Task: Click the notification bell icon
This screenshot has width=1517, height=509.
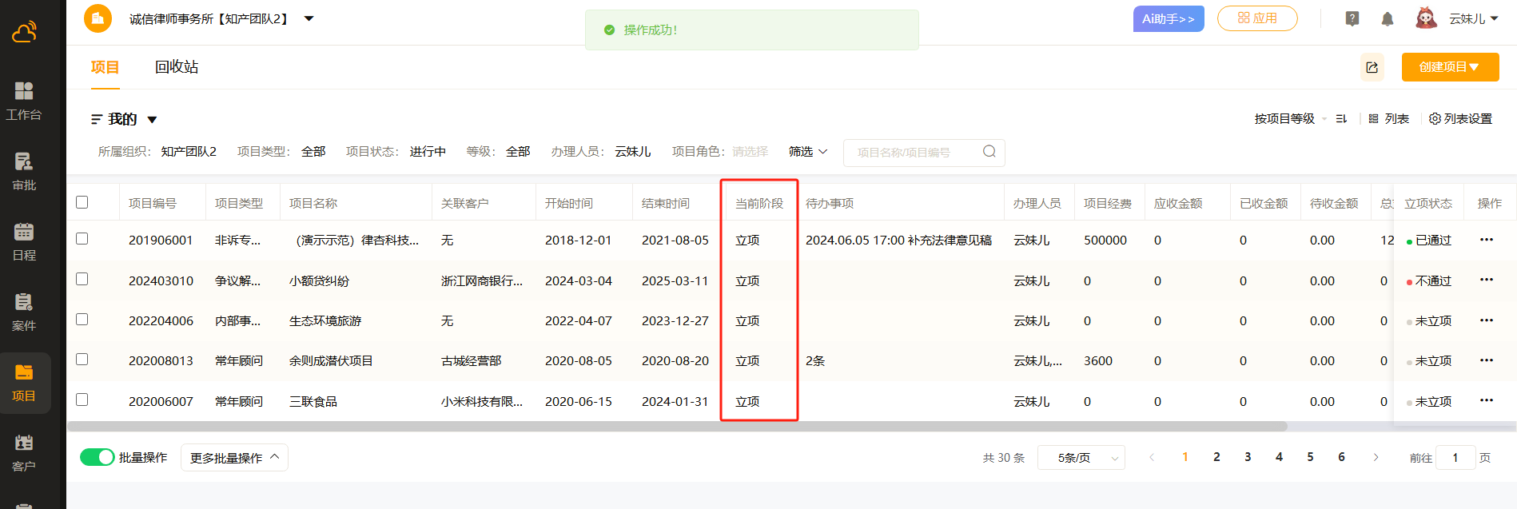Action: point(1388,19)
